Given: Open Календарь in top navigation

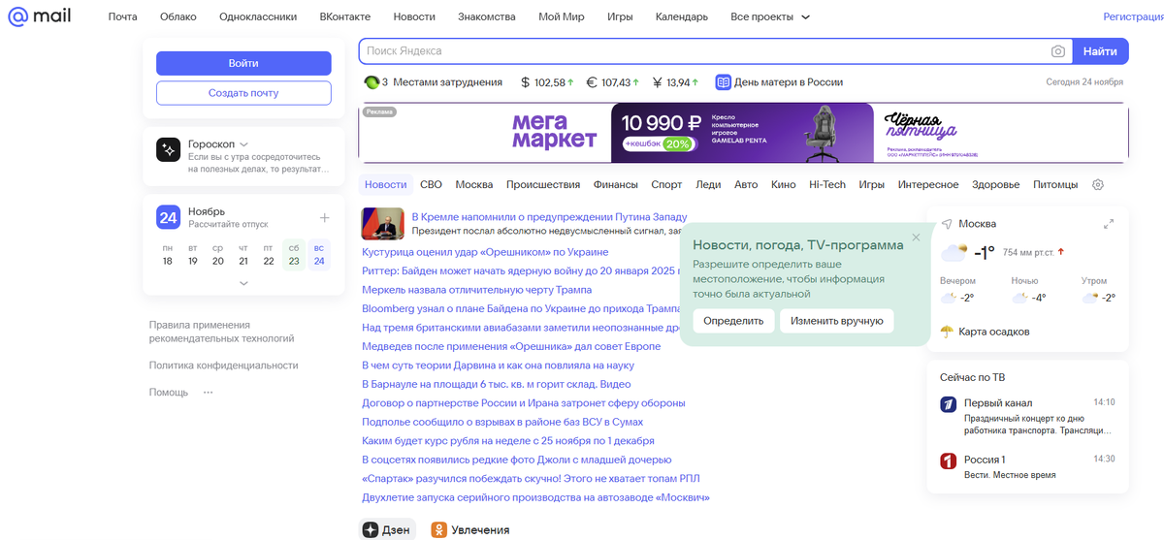Looking at the screenshot, I should [682, 17].
